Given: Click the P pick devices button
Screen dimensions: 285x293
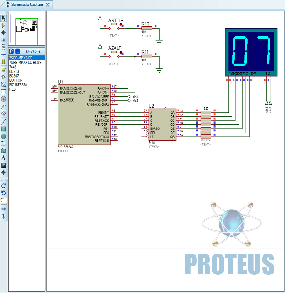Looking at the screenshot, I should coord(11,51).
